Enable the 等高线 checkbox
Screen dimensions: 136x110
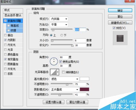[x=8, y=25]
